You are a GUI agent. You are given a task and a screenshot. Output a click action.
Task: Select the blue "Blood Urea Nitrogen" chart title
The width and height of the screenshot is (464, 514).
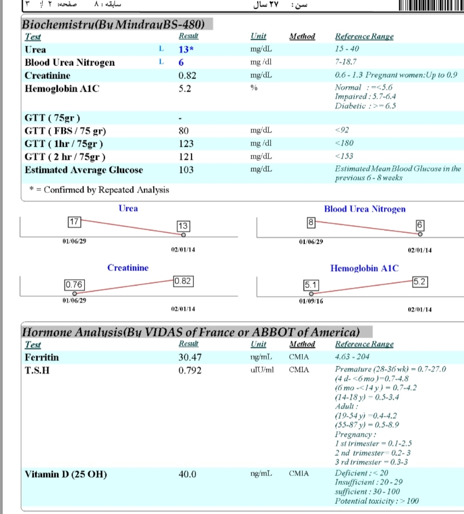[x=365, y=209]
